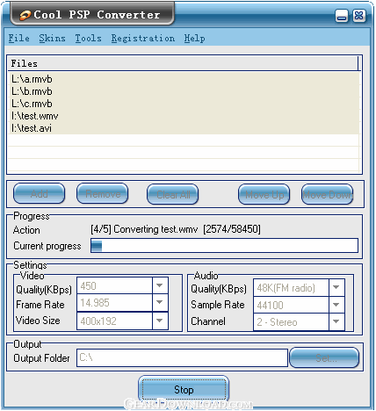Expand the Audio Quality(KBps) dropdown
The width and height of the screenshot is (376, 411).
tap(336, 287)
